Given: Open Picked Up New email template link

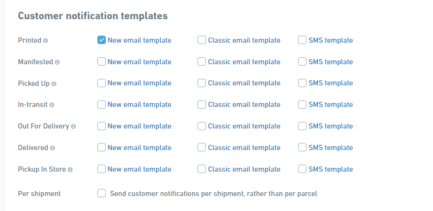Looking at the screenshot, I should point(139,83).
